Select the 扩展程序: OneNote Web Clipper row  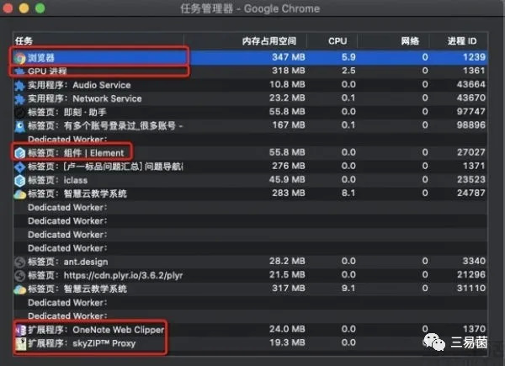tap(250, 330)
